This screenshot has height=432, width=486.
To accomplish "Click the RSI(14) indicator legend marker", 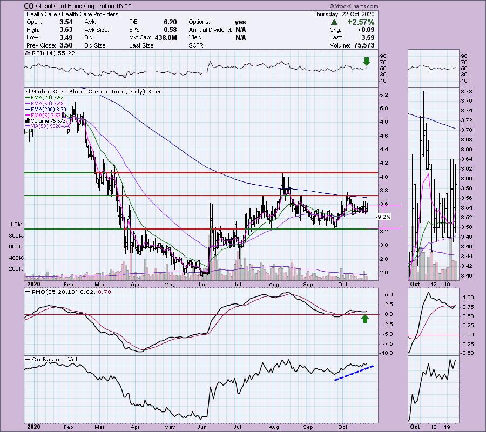I will tap(27, 55).
